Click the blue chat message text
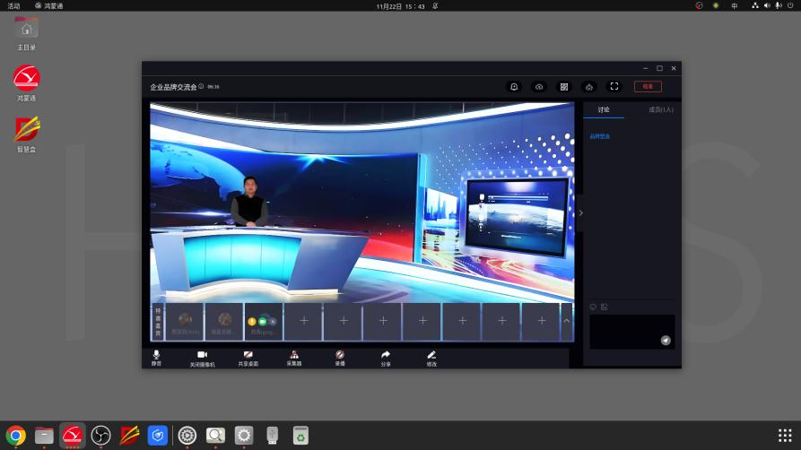Screen dimensions: 801x450 (600, 136)
